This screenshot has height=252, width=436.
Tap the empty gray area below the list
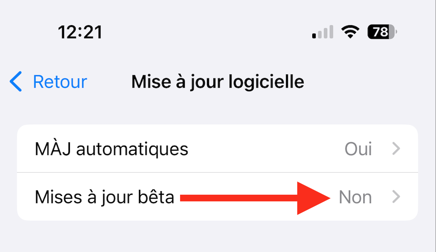coord(217,236)
